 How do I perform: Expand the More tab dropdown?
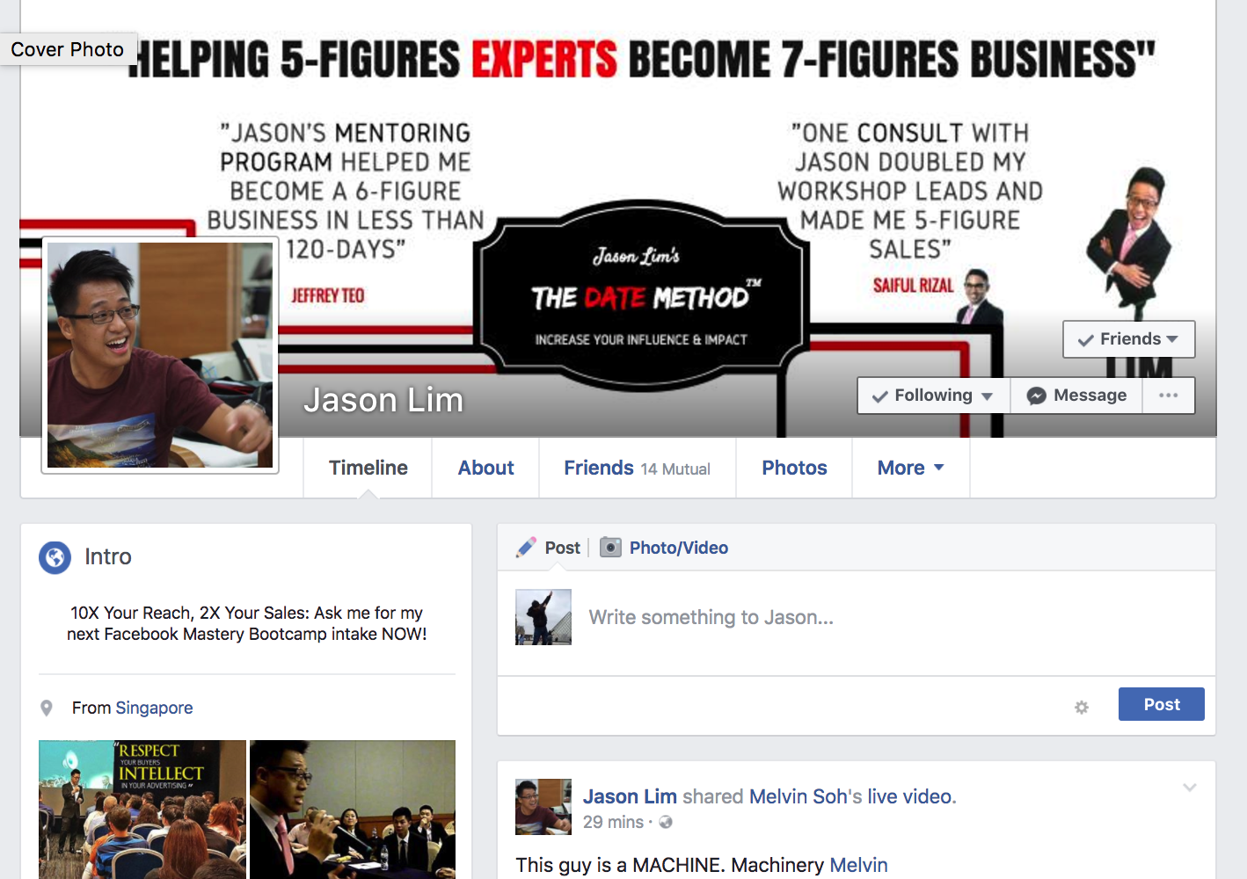tap(910, 468)
